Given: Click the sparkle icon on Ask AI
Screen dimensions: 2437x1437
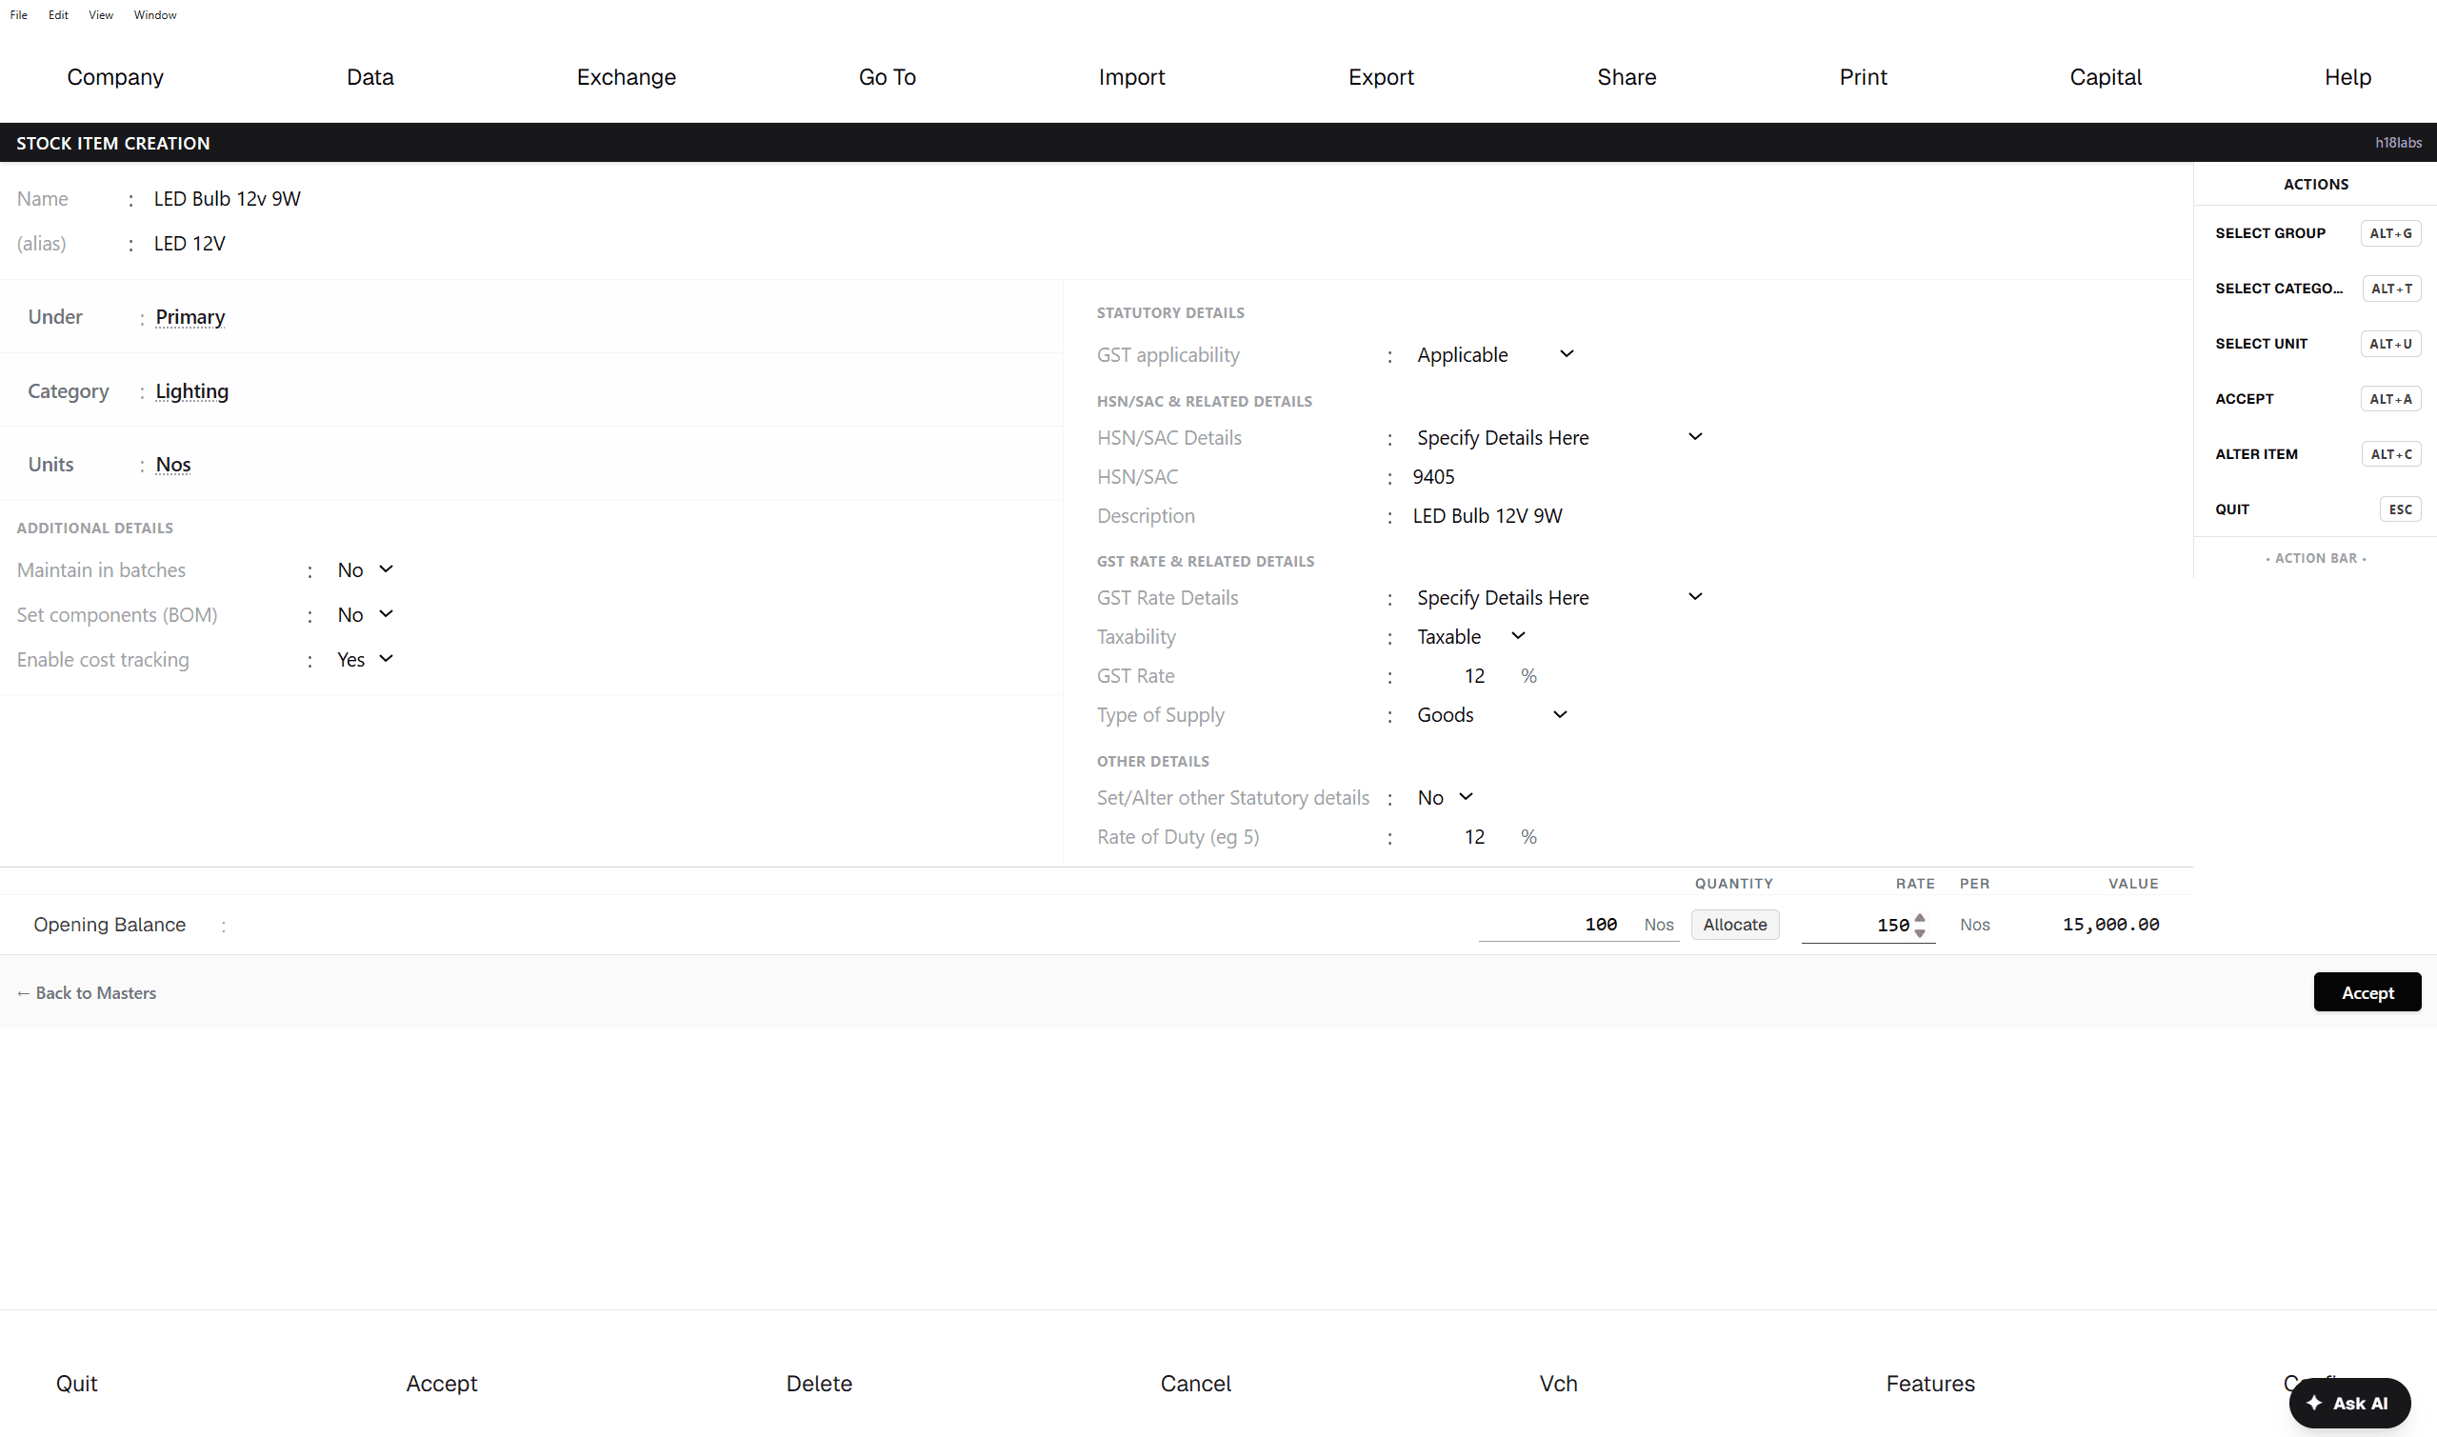Looking at the screenshot, I should pyautogui.click(x=2314, y=1402).
